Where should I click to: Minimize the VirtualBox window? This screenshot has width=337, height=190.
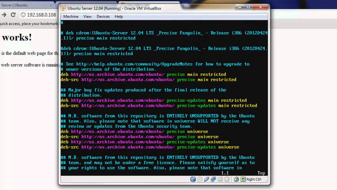click(x=239, y=7)
